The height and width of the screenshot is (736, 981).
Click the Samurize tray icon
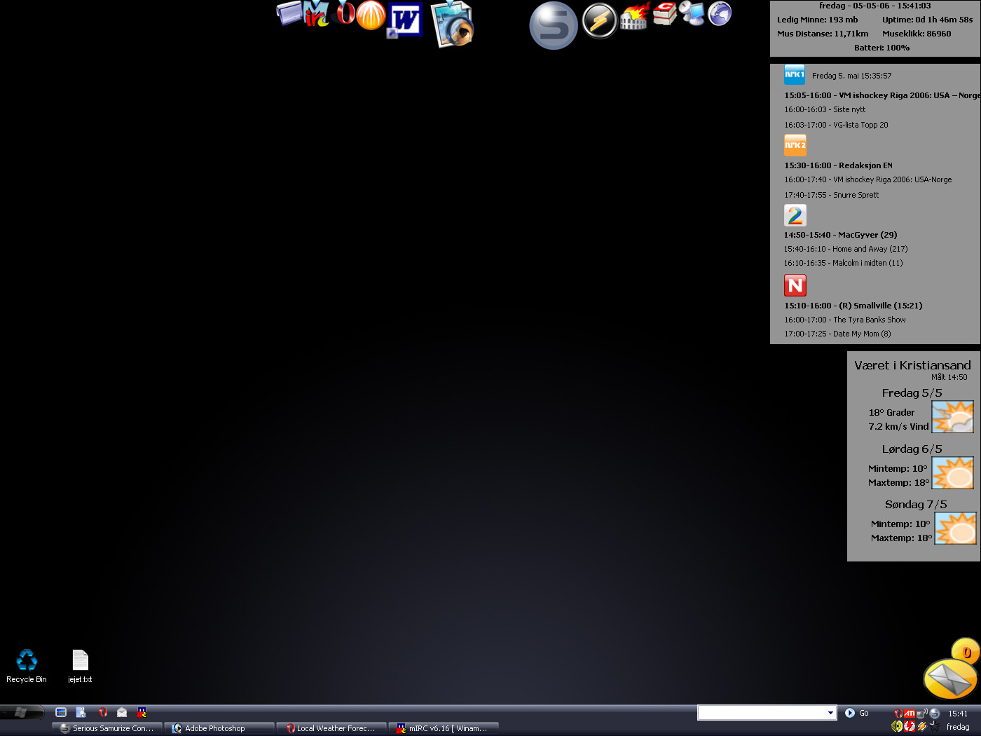tap(934, 714)
